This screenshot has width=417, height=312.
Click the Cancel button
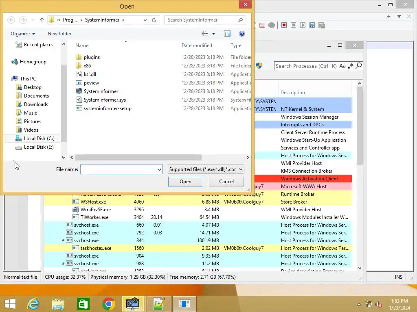(x=226, y=182)
